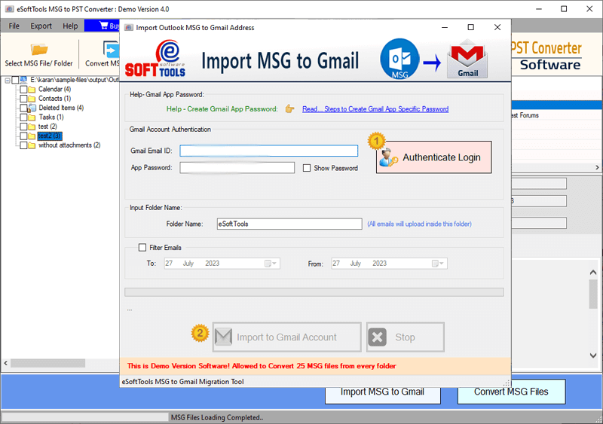Collapse the root folder tree node
Viewport: 603px width, 424px height.
tap(8, 81)
